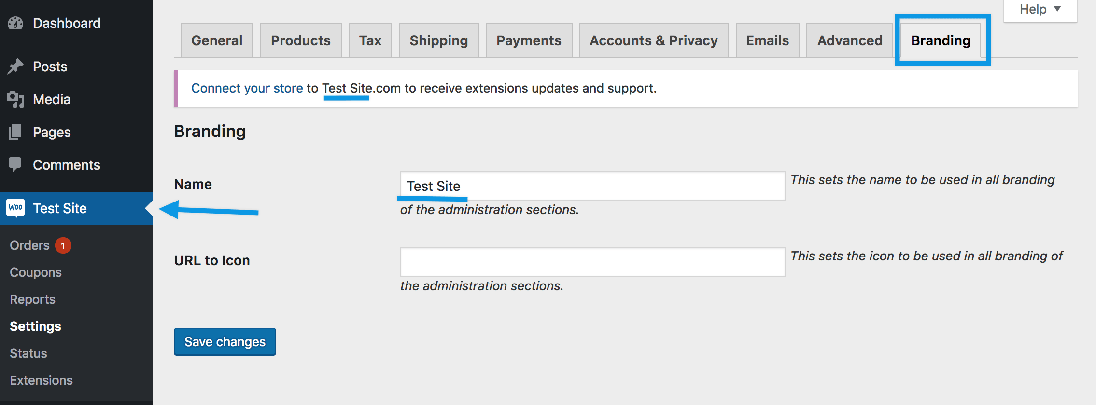Open Accounts & Privacy tab
1096x405 pixels.
point(654,40)
